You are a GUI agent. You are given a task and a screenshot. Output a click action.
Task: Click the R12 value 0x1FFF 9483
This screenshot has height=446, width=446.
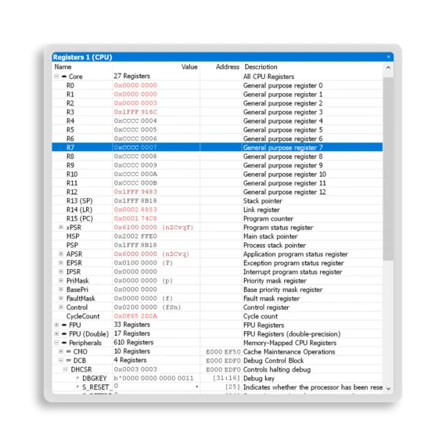(x=135, y=192)
